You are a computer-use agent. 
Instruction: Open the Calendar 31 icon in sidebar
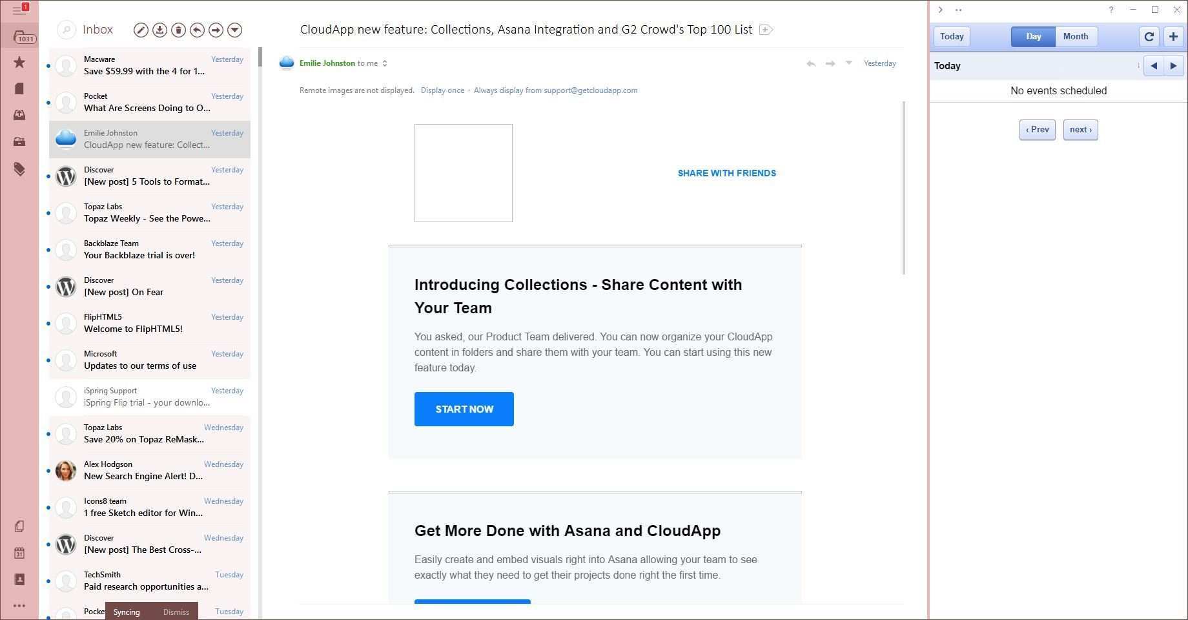19,553
